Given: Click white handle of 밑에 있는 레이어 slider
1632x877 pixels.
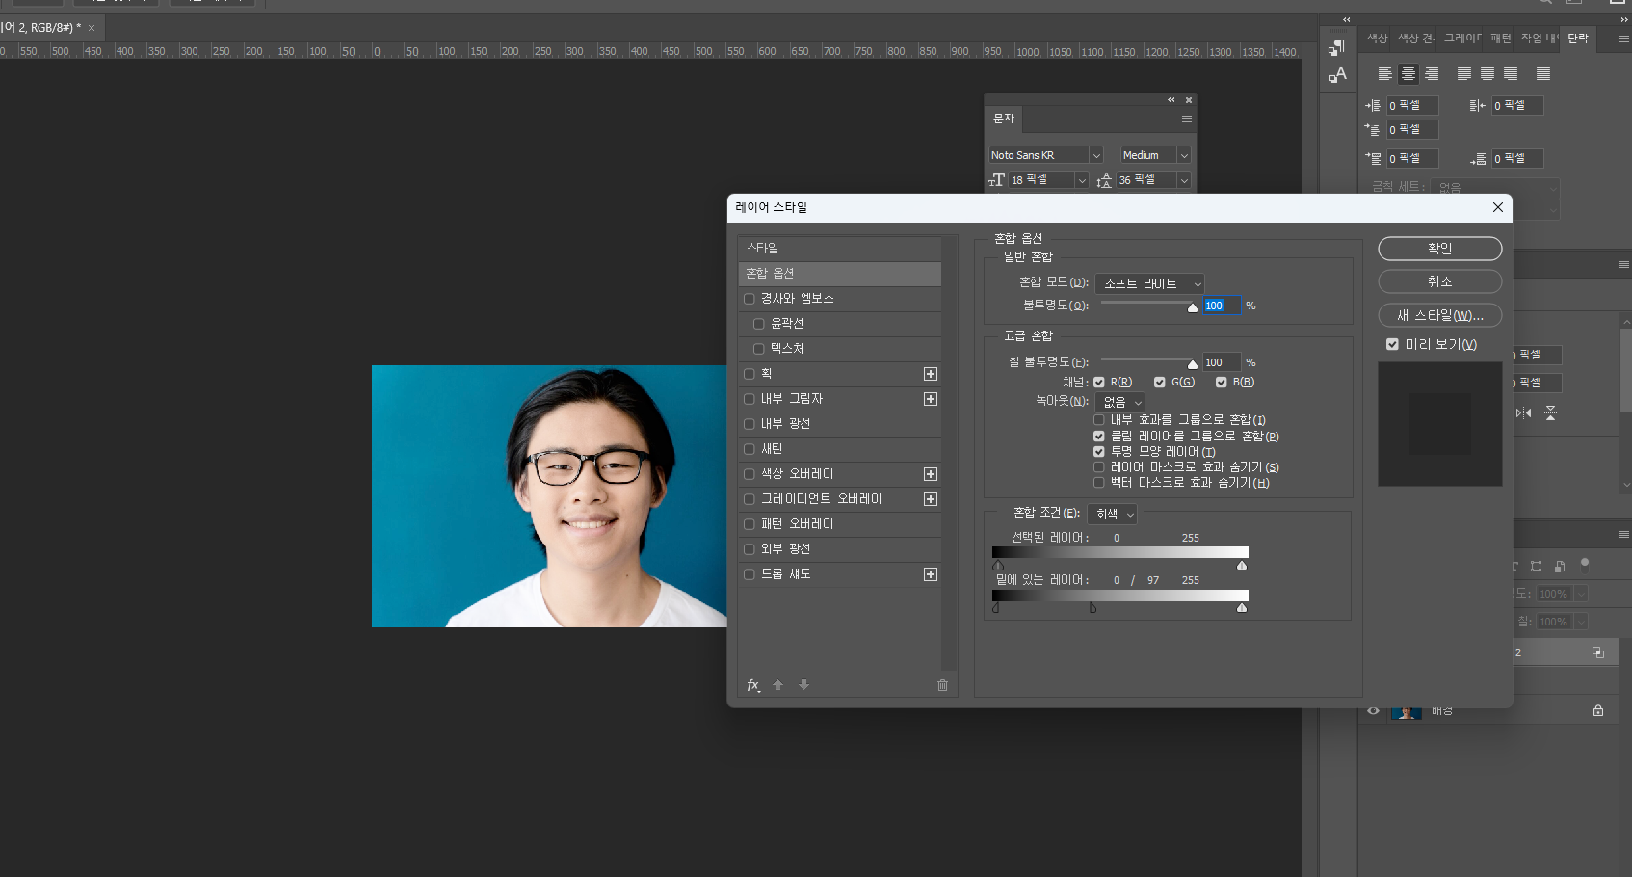Looking at the screenshot, I should (x=1242, y=608).
